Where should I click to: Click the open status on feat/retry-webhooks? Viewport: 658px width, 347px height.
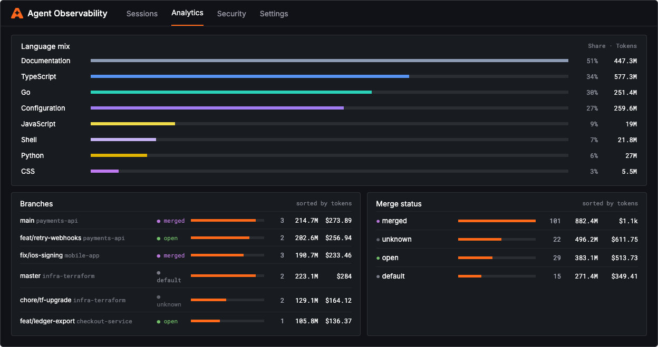(x=167, y=239)
